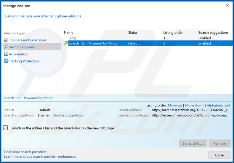
Task: Click Alphabetic sort link
Action: (x=219, y=105)
